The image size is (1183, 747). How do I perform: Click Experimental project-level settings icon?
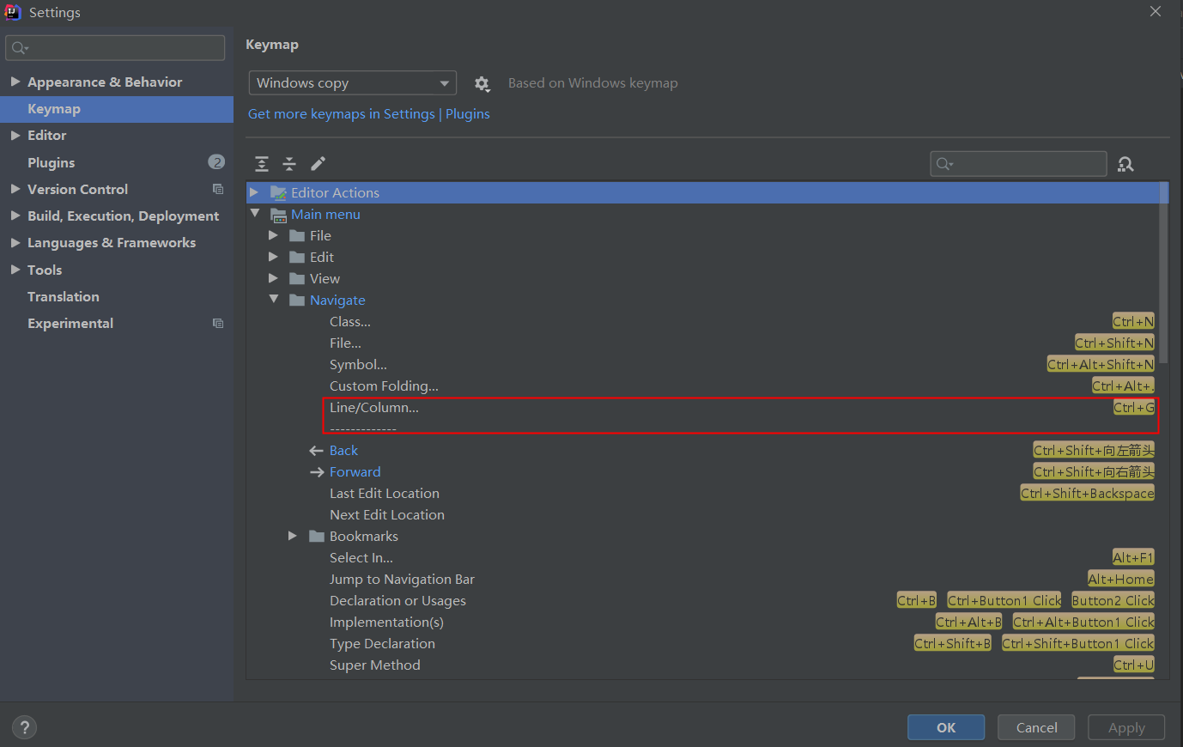218,323
